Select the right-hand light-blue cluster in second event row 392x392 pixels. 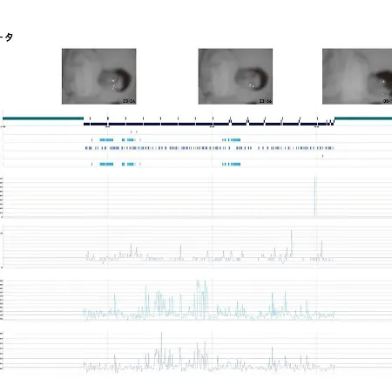pyautogui.click(x=232, y=140)
